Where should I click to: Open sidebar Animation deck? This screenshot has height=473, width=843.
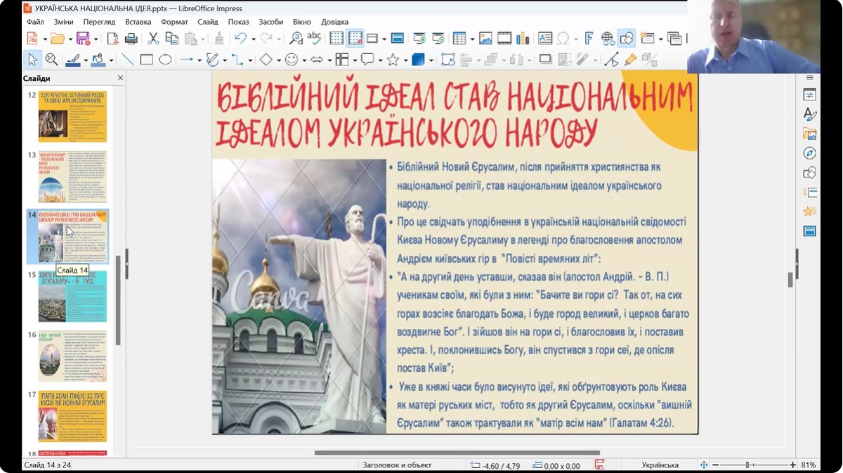[809, 212]
